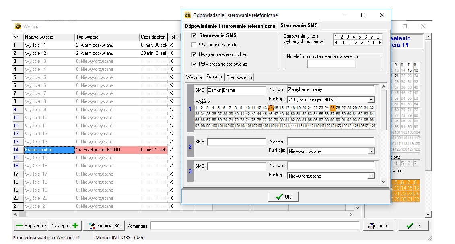Switch to the Wejścia tab
Viewport: 455px width, 244px height.
tap(194, 77)
